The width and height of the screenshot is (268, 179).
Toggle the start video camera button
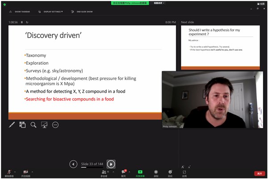(26, 173)
